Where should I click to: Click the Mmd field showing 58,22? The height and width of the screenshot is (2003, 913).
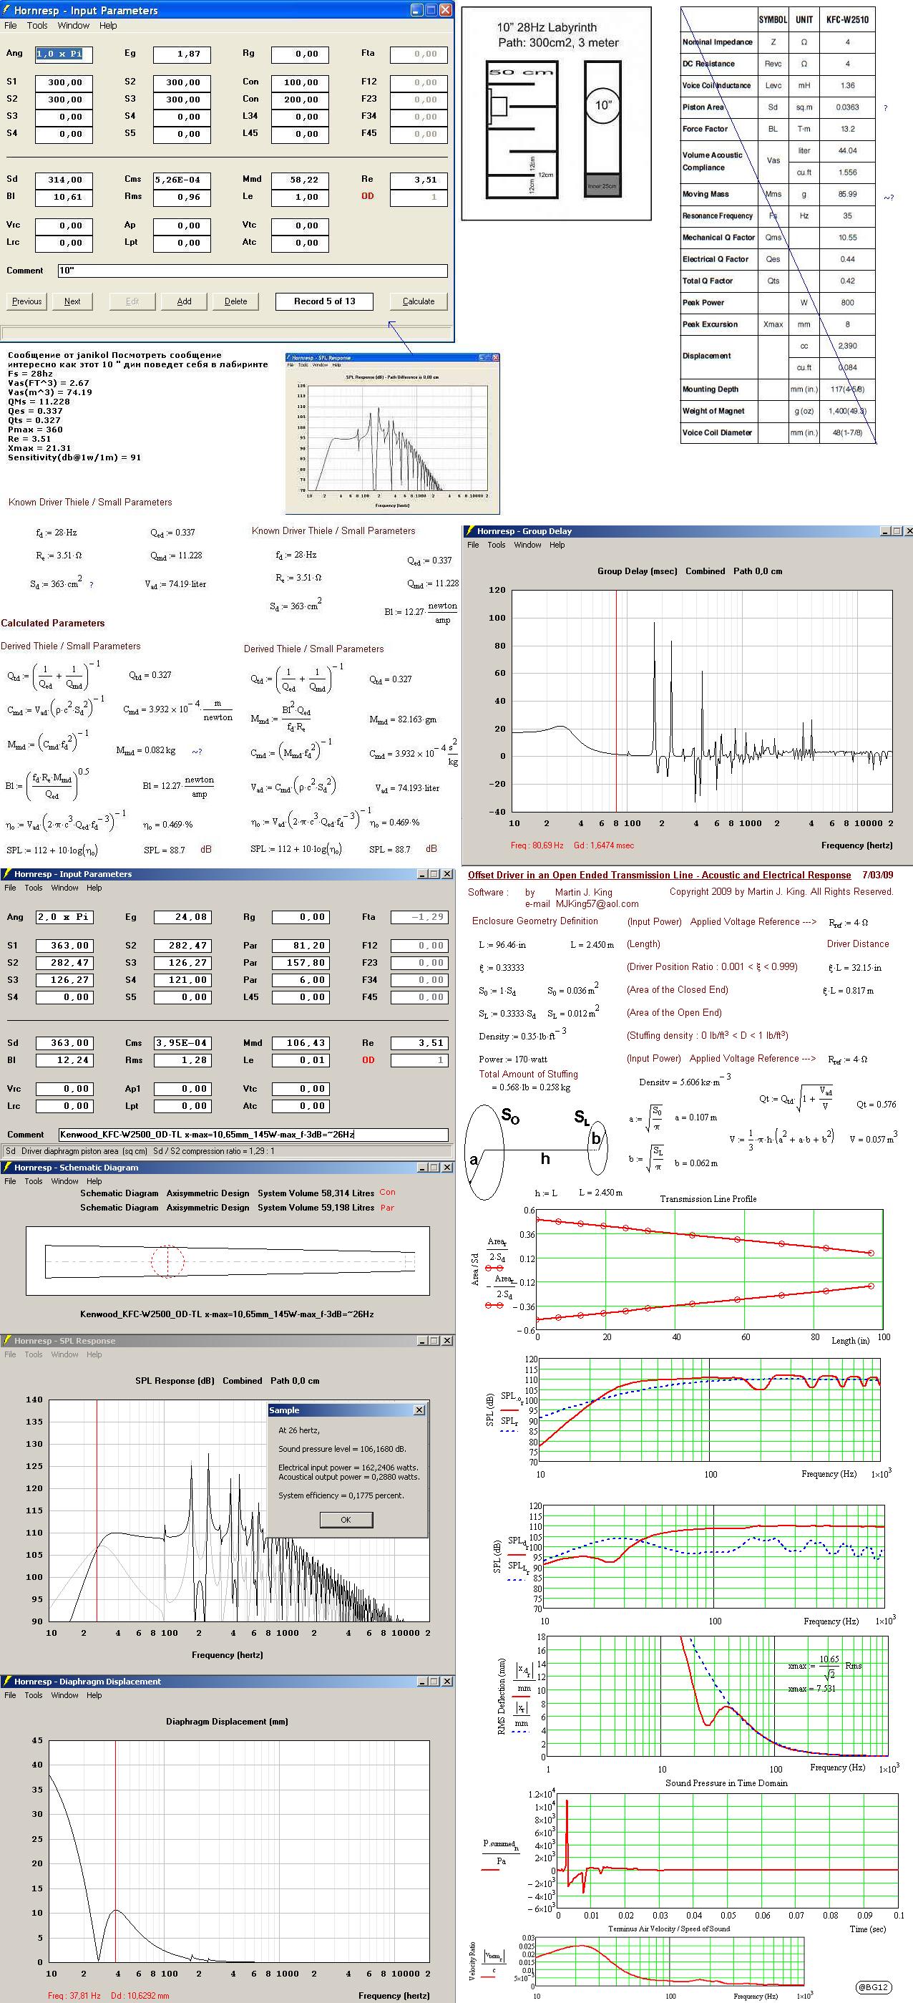pyautogui.click(x=300, y=180)
